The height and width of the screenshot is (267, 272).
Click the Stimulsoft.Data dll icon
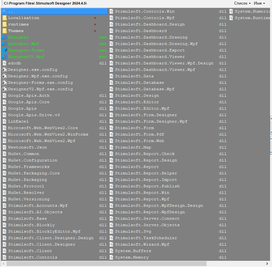tap(111, 76)
